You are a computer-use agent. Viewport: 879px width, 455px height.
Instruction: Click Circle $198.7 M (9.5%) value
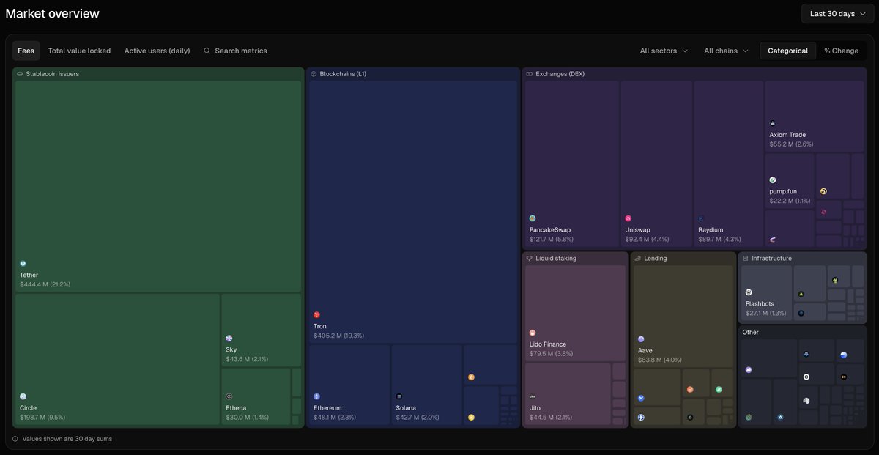click(x=42, y=418)
